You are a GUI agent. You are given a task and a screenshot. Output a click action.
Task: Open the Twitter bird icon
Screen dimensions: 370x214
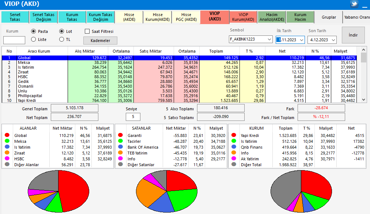(354, 4)
